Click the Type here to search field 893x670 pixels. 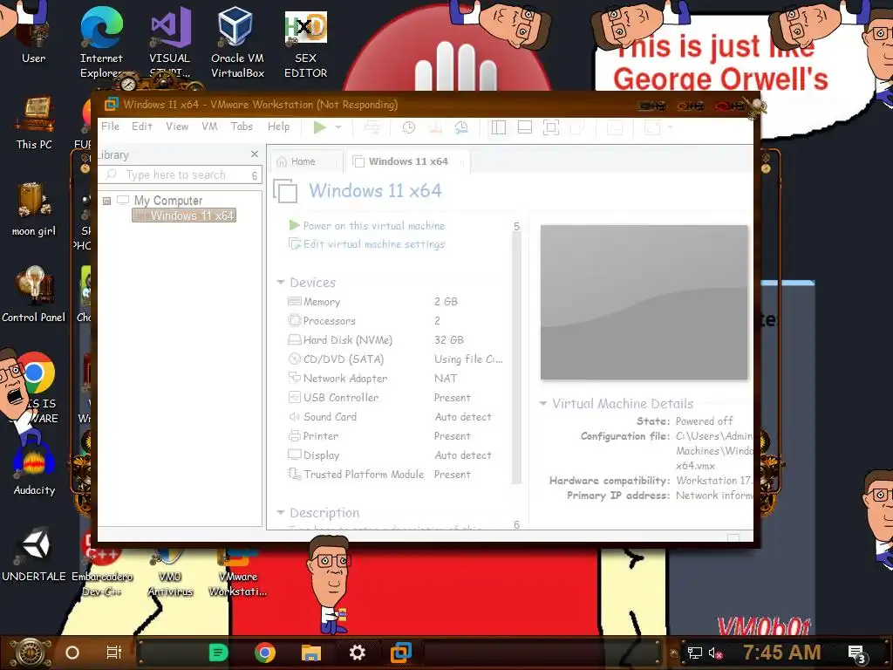coord(175,174)
